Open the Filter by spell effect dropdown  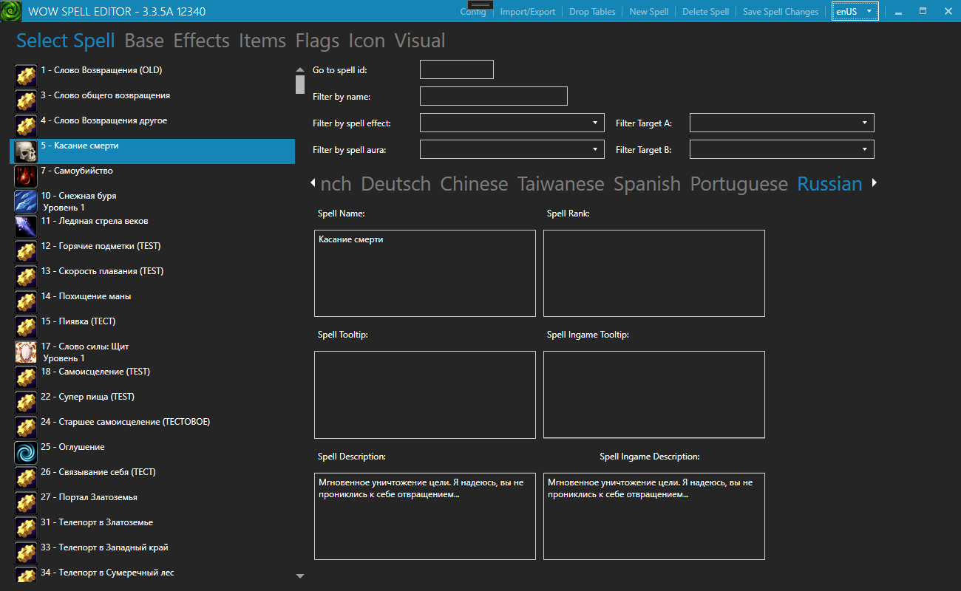click(x=512, y=123)
